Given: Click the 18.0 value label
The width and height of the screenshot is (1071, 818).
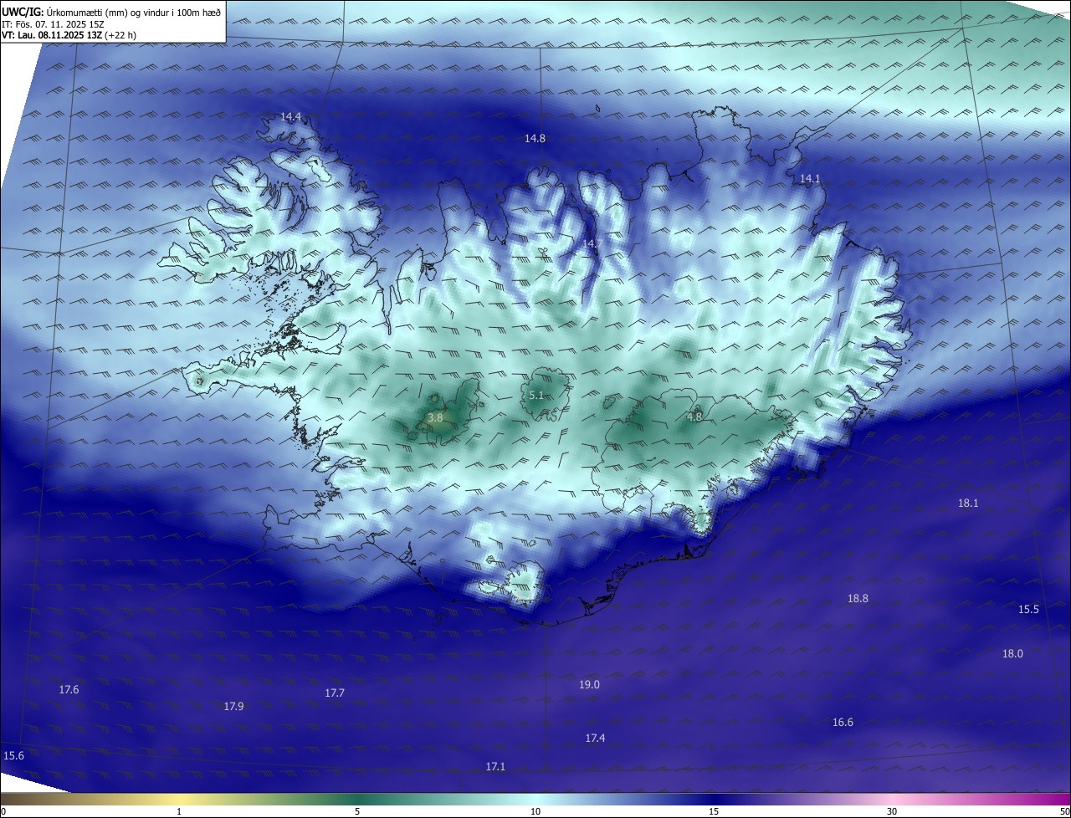Looking at the screenshot, I should 1012,654.
